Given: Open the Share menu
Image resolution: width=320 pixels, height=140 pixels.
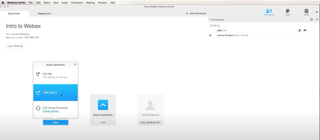Looking at the screenshot, I should [x=47, y=3].
